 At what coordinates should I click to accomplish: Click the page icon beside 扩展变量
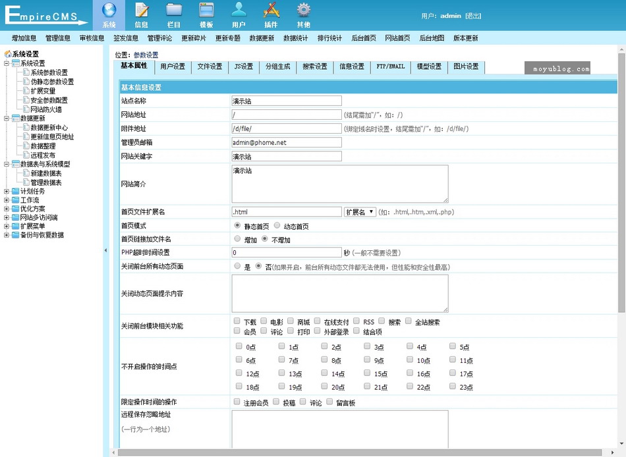pyautogui.click(x=26, y=91)
